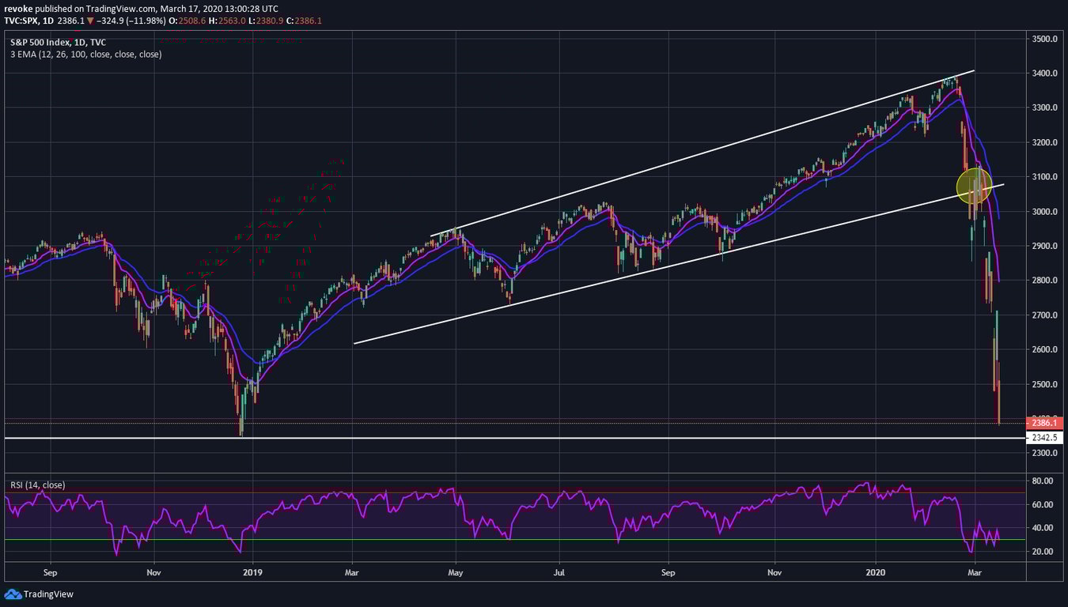The image size is (1068, 607).
Task: Click the red downward price change arrow
Action: [x=91, y=21]
